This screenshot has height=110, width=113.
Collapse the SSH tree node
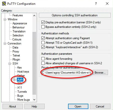[x=10, y=64]
